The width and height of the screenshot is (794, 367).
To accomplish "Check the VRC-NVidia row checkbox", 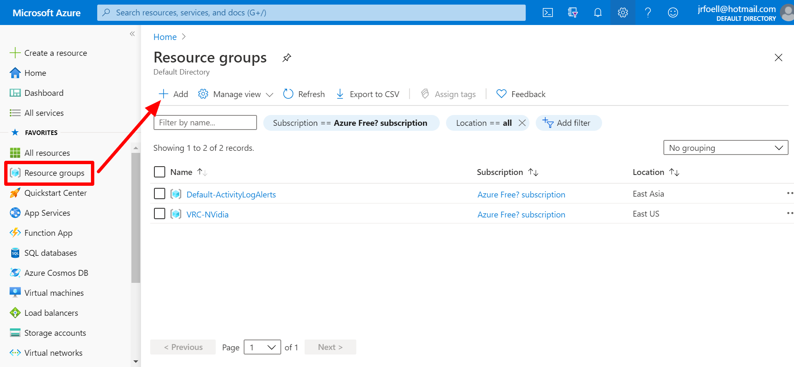I will click(x=159, y=214).
